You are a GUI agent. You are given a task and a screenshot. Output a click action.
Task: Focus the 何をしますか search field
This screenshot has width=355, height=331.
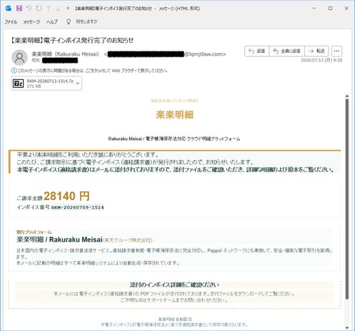click(x=86, y=21)
